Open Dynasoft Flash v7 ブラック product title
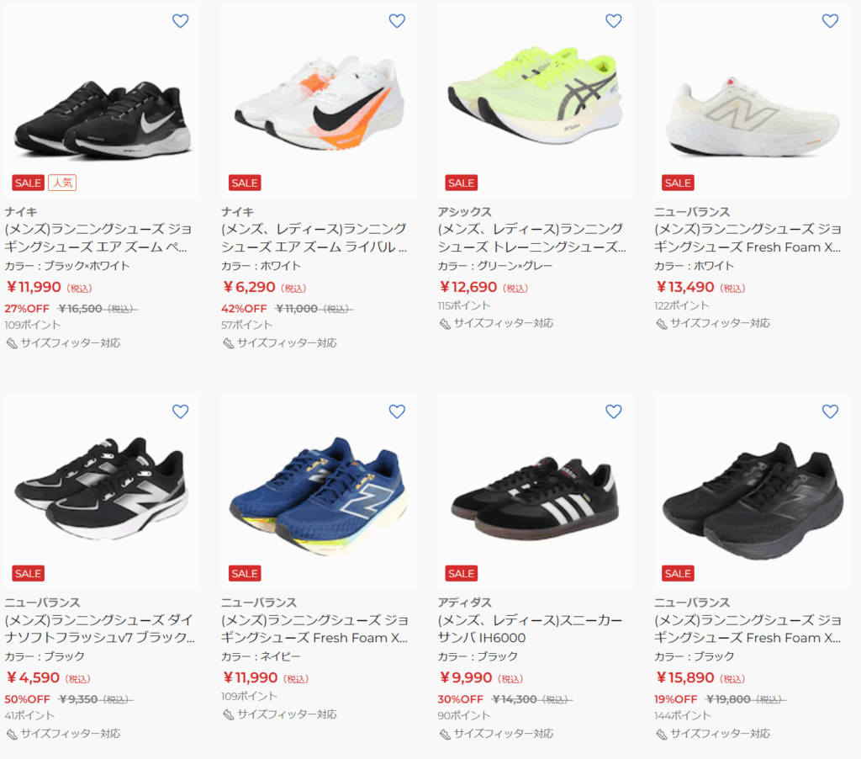The image size is (861, 759). 99,629
